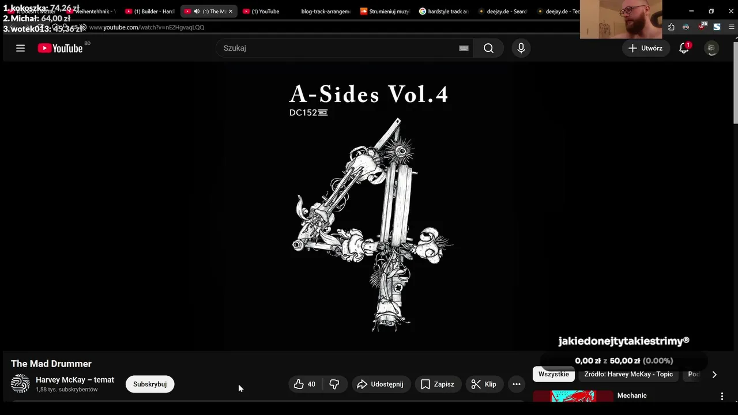Image resolution: width=738 pixels, height=415 pixels.
Task: Switch to the (1) Builder - Hard browser tab
Action: 150,12
